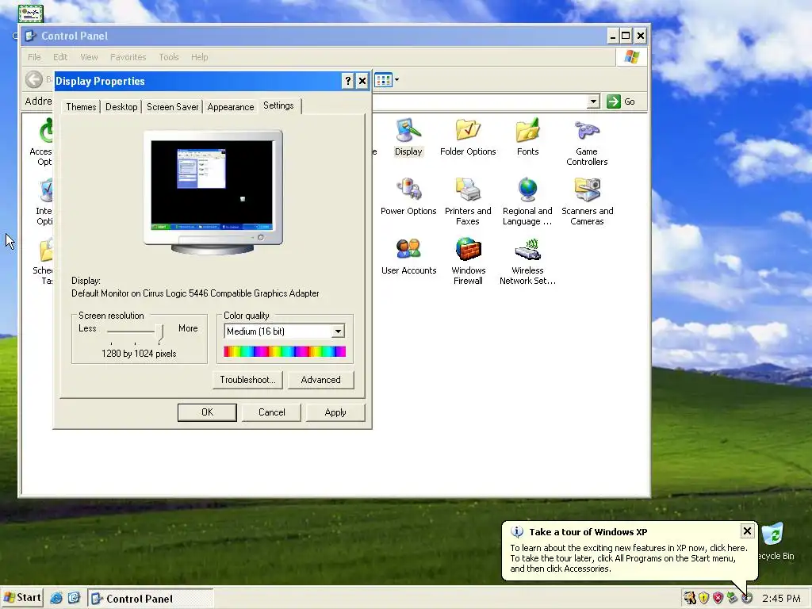Click the Help question mark in Display Properties
The height and width of the screenshot is (609, 812).
coord(348,81)
